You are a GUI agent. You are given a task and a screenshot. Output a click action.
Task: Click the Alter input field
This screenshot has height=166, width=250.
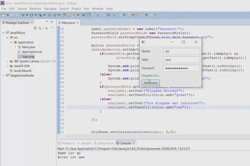pos(181,60)
